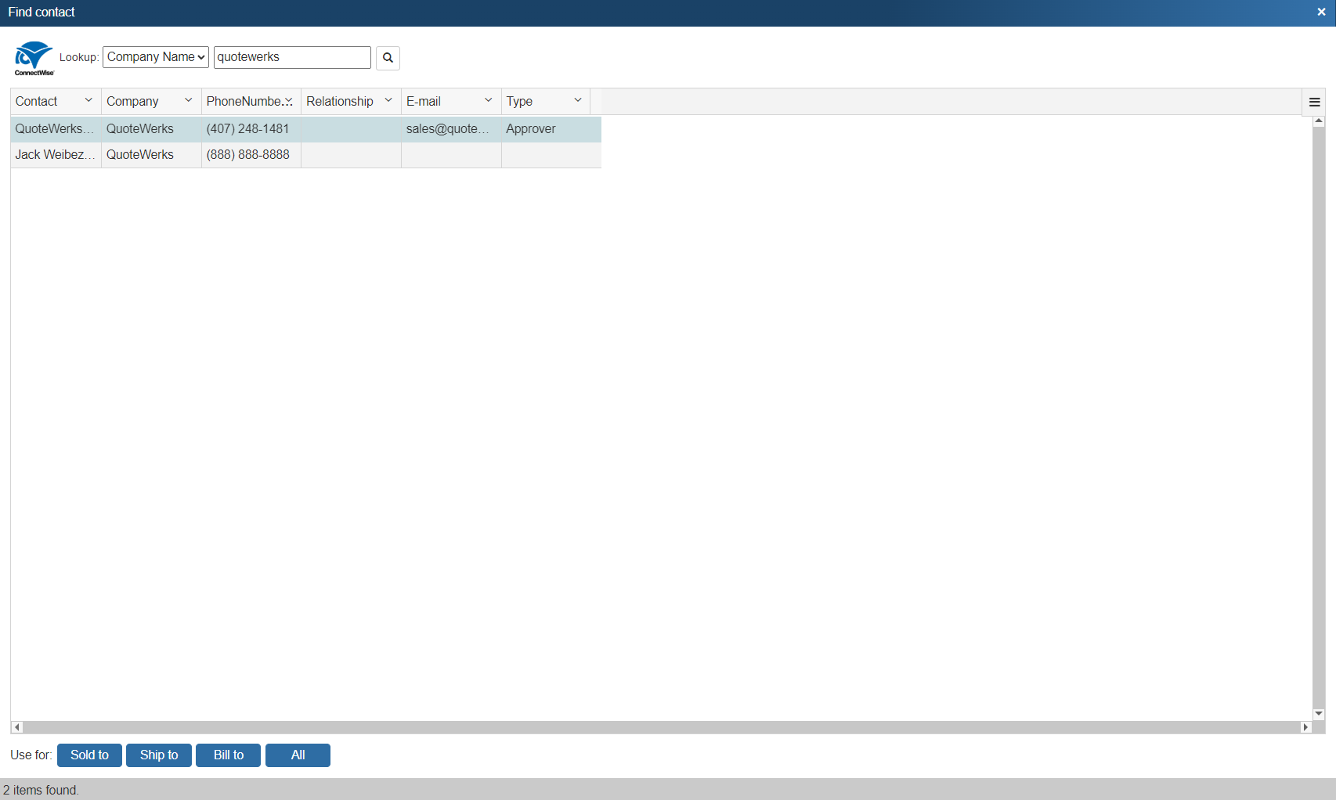
Task: Sort by the E-mail column header
Action: (424, 102)
